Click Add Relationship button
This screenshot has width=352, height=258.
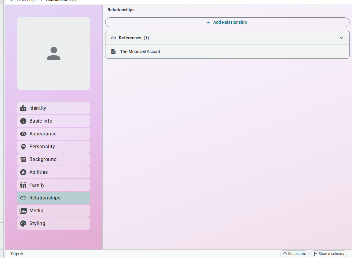(x=227, y=22)
